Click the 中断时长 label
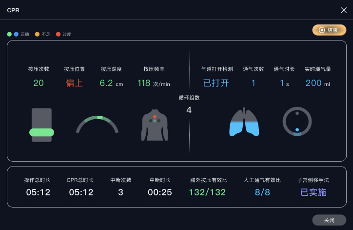 (x=160, y=180)
